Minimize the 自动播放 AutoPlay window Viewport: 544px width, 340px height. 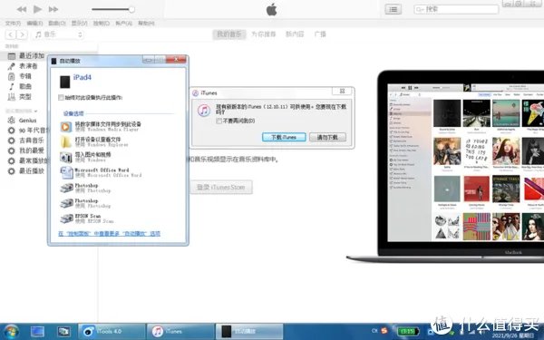[148, 60]
